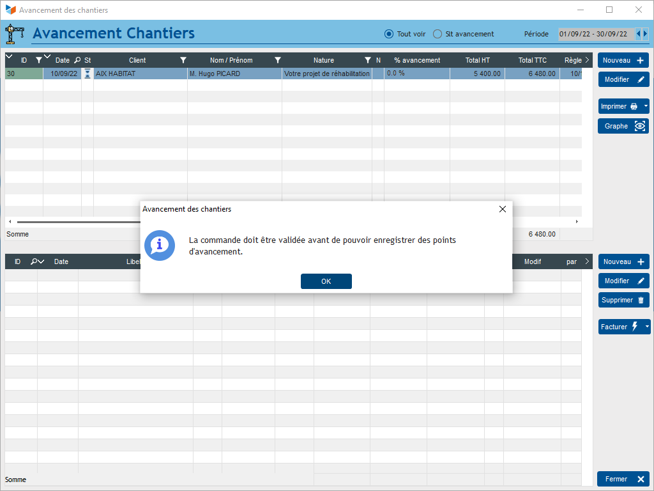Screen dimensions: 654x491
Task: Click the filter funnel in the Client column
Action: coord(183,60)
